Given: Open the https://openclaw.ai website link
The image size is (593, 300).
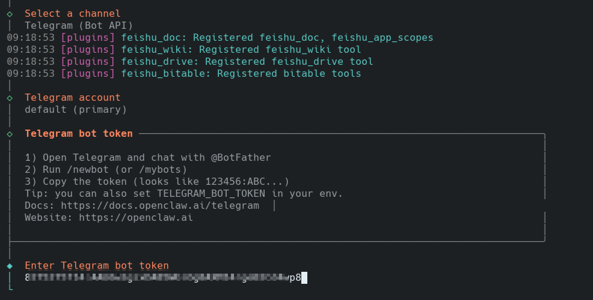Looking at the screenshot, I should pos(136,217).
